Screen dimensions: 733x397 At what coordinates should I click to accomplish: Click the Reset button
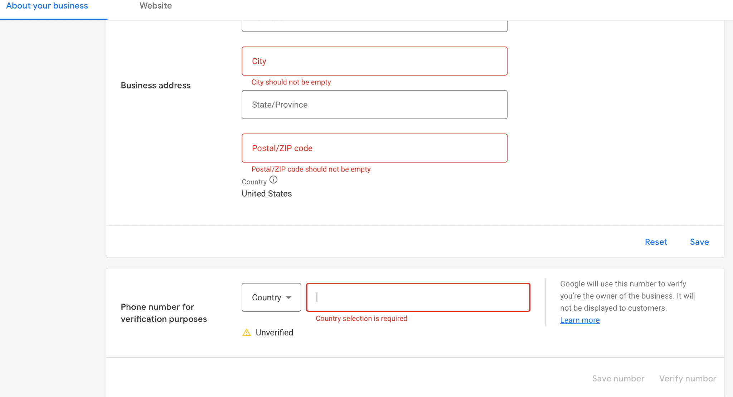tap(656, 242)
